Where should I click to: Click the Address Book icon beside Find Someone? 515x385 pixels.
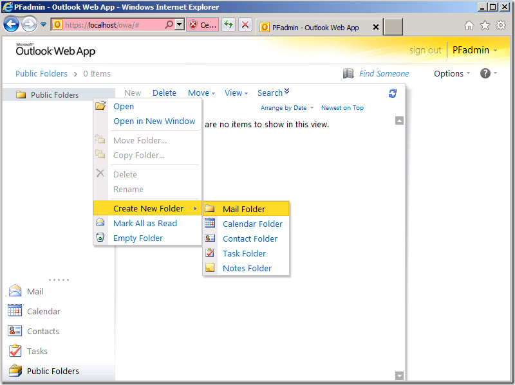(348, 73)
